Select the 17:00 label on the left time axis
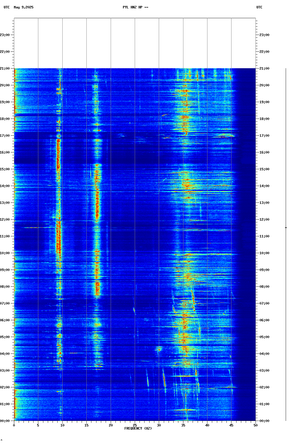 (x=5, y=136)
